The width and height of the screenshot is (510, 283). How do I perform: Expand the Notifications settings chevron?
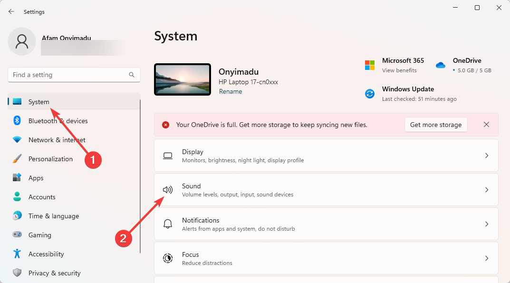[x=487, y=224]
